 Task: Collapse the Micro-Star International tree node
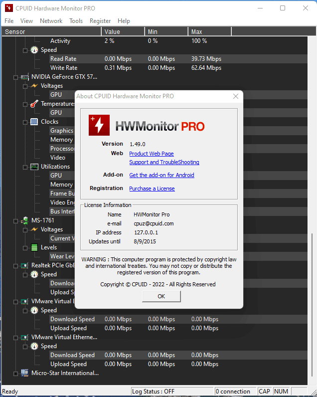[x=16, y=373]
